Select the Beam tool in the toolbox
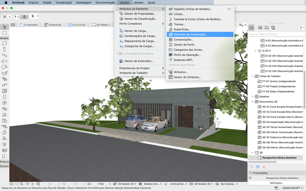The width and height of the screenshot is (306, 191). click(x=5, y=55)
